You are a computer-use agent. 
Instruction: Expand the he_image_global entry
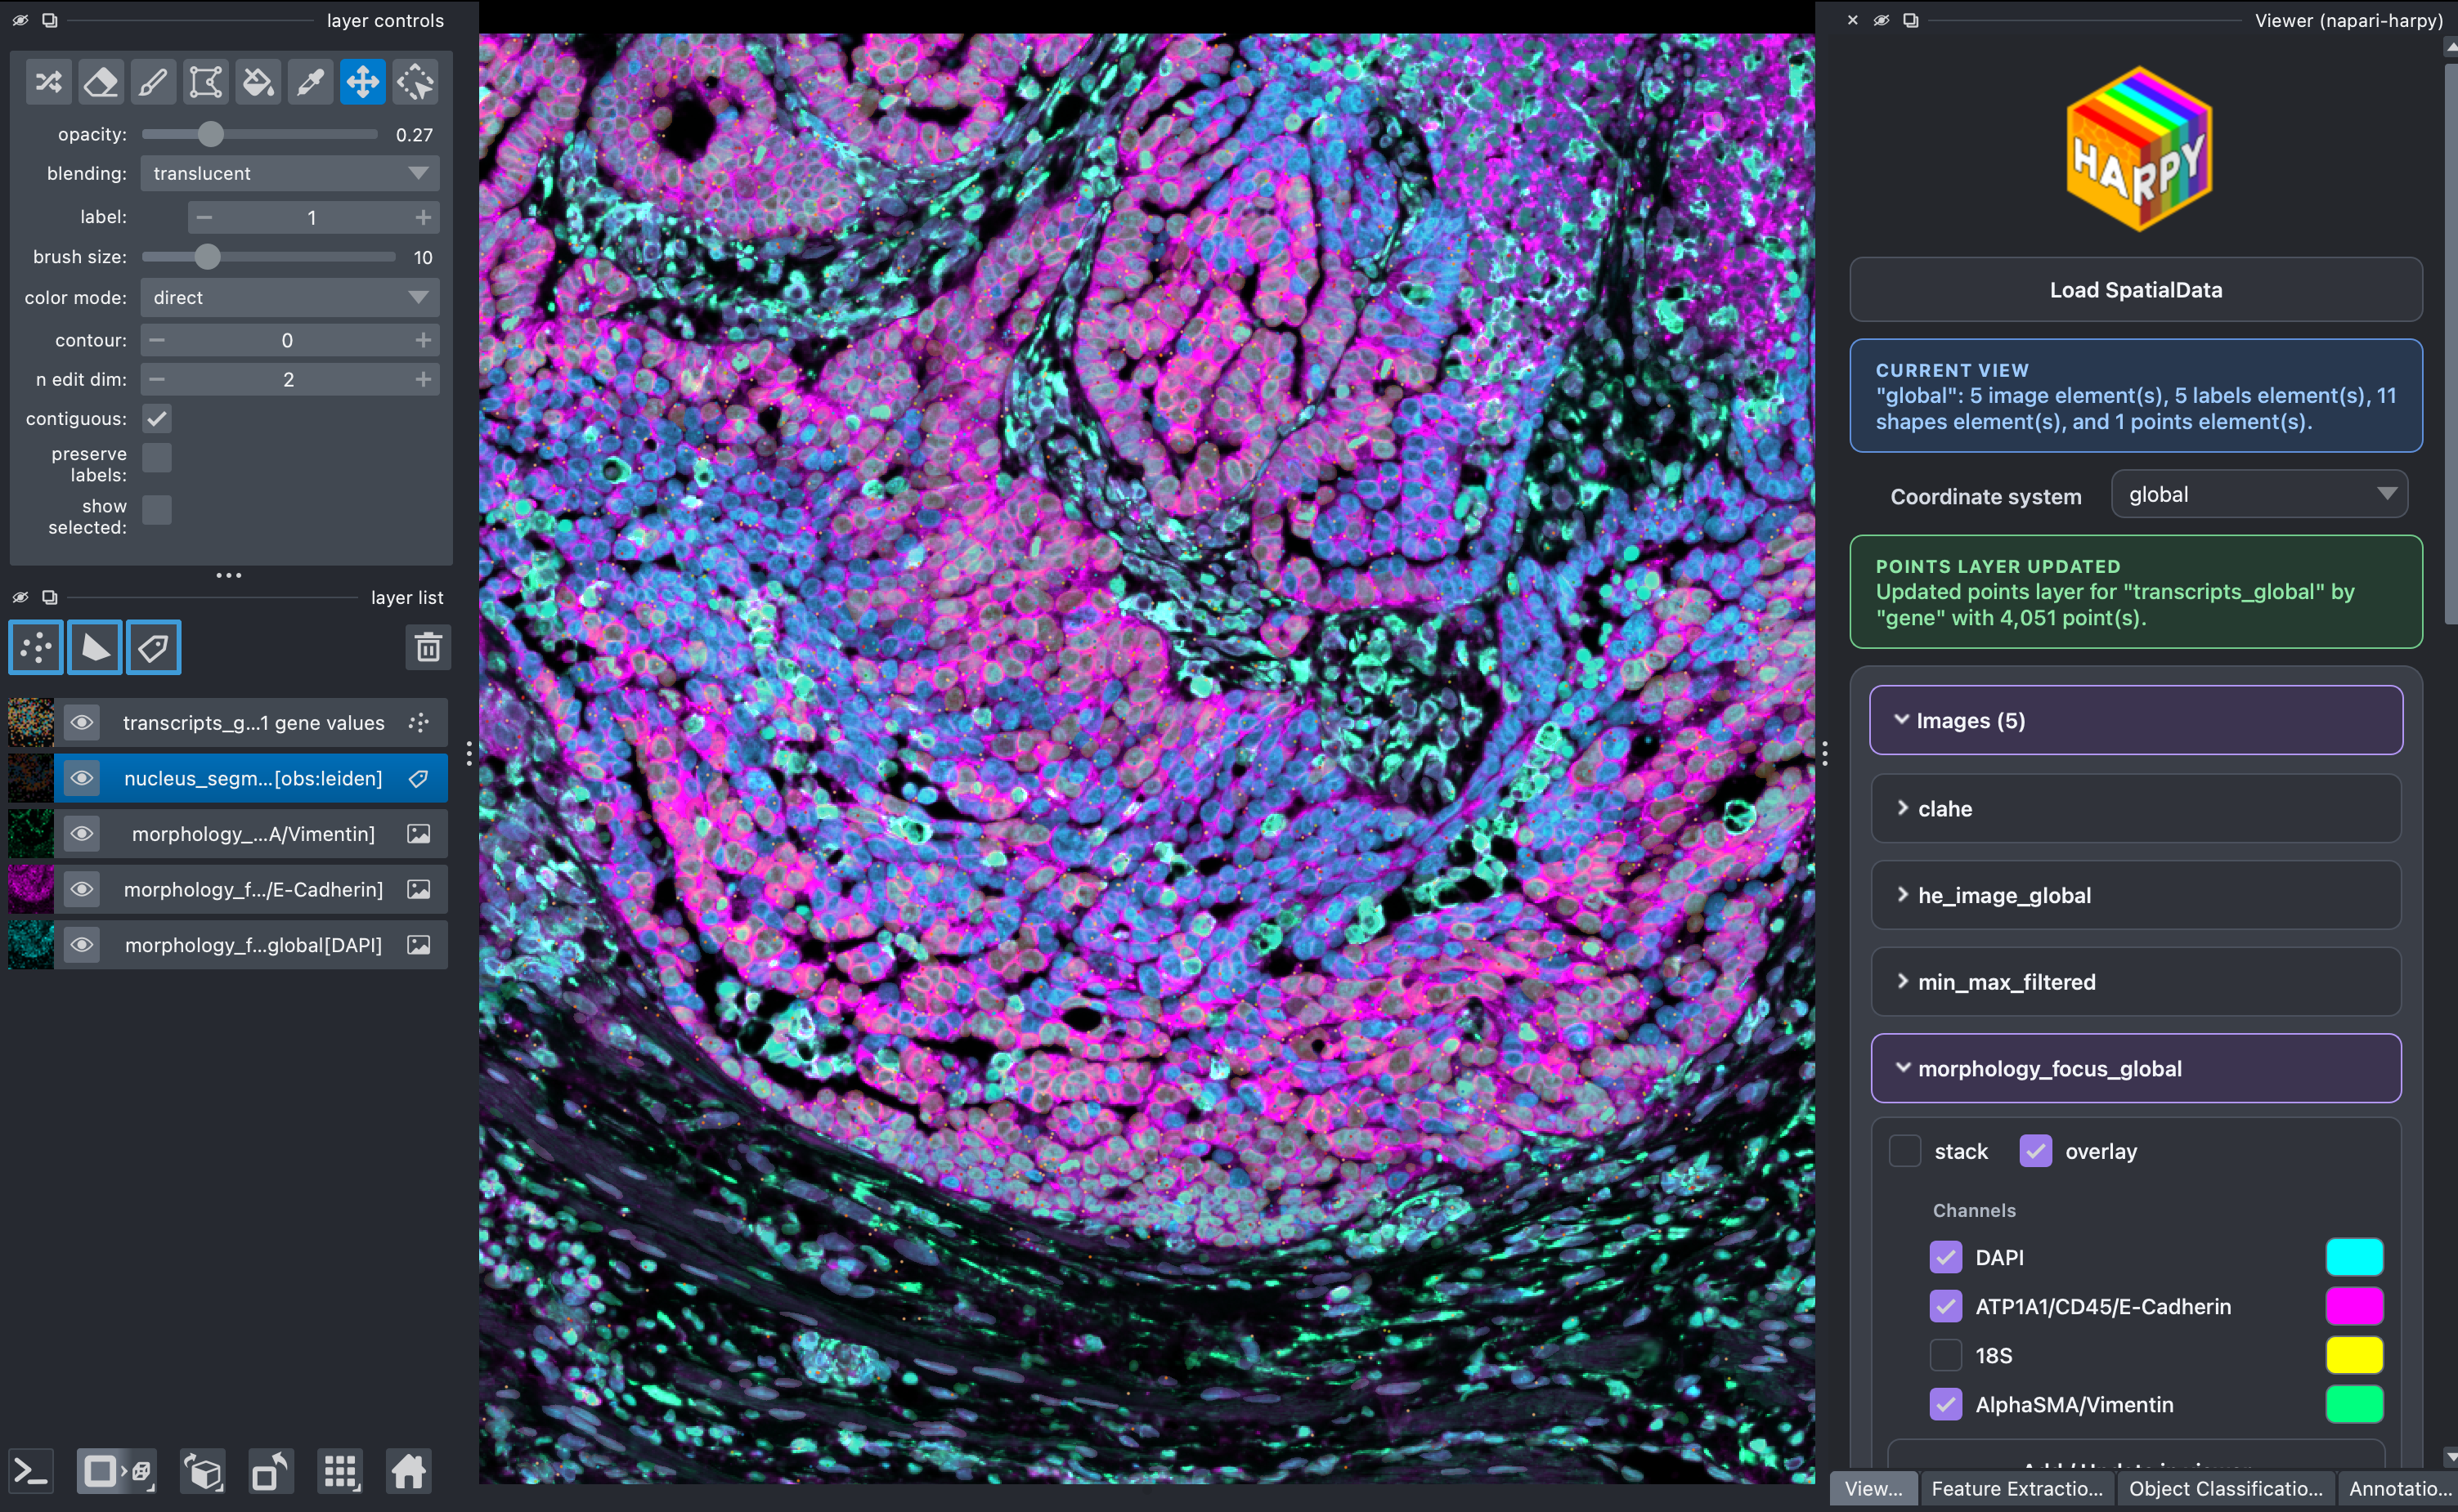(2136, 895)
